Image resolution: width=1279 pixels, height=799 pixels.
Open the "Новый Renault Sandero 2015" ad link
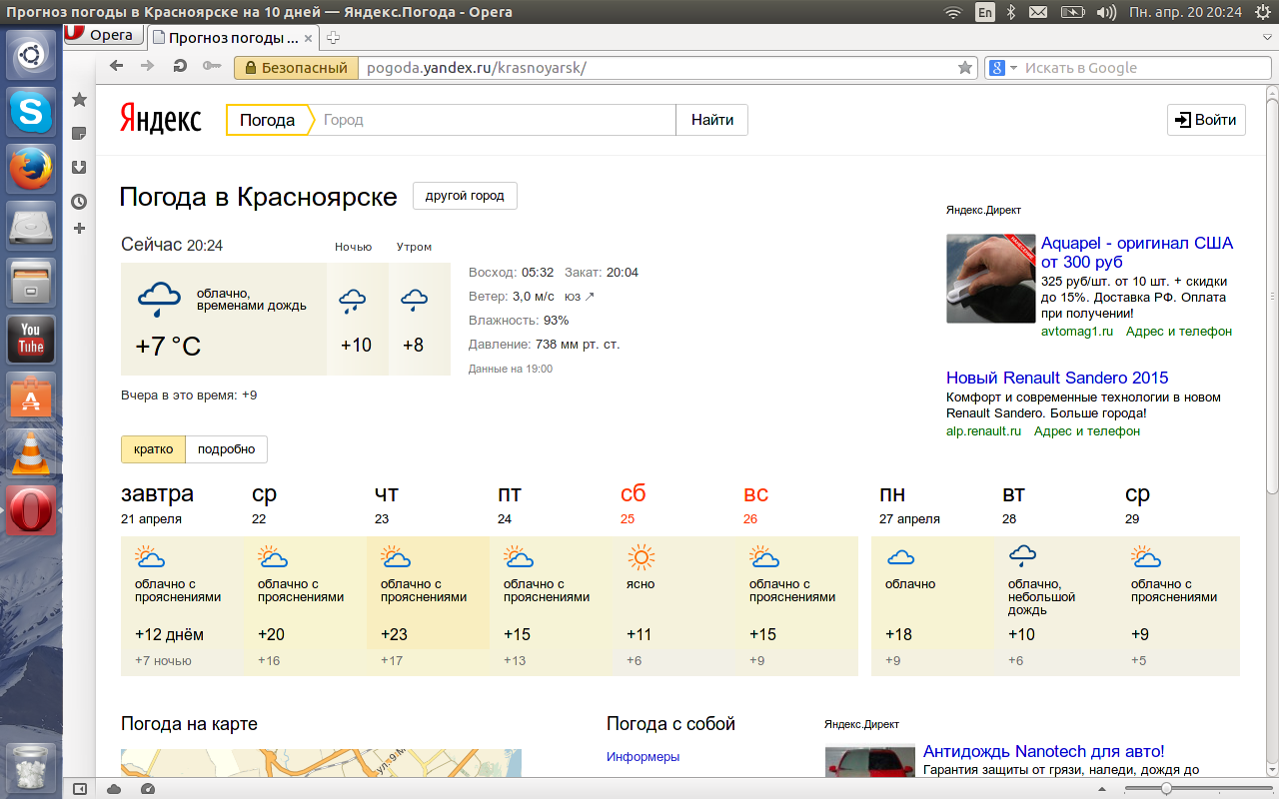(x=1057, y=378)
